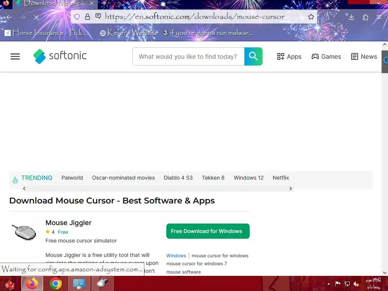
Task: Open the 'if you're gonna run malwar...' bookmark
Action: 208,33
